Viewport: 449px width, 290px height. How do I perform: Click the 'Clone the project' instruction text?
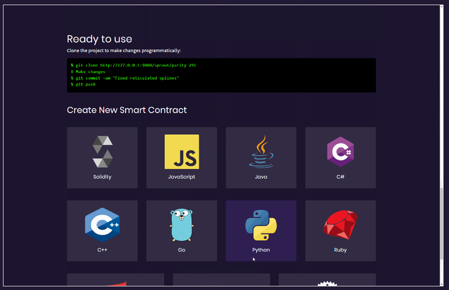(124, 51)
